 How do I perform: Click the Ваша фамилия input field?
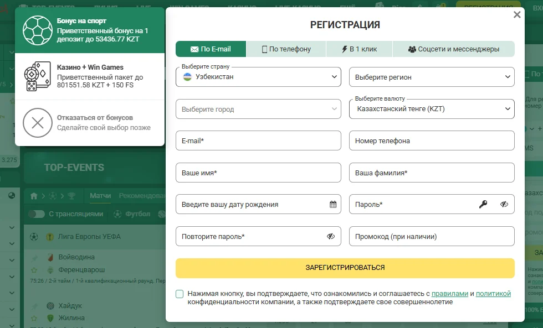click(432, 173)
